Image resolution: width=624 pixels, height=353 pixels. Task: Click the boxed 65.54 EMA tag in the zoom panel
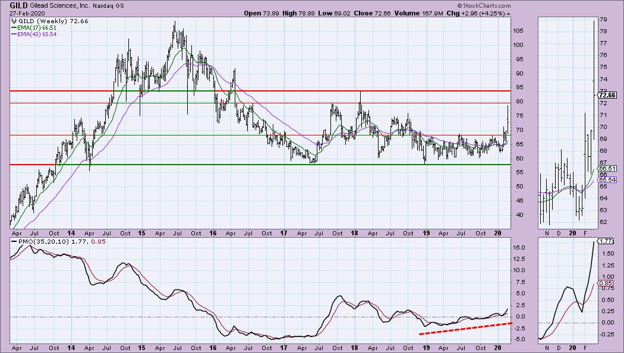coord(607,180)
